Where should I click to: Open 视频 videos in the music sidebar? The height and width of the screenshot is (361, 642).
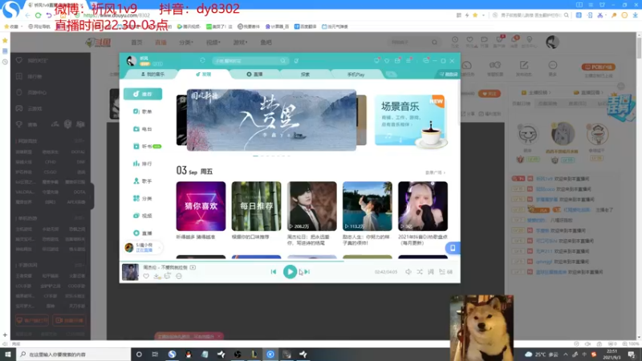pyautogui.click(x=143, y=216)
